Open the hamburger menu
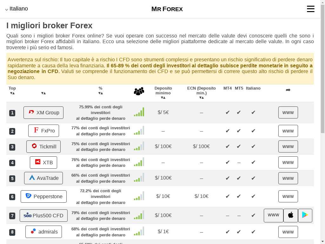This screenshot has height=244, width=325. 310,9
